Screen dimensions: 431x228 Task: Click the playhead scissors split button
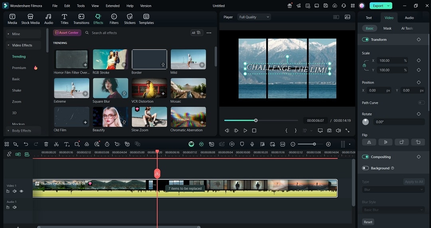point(157,174)
